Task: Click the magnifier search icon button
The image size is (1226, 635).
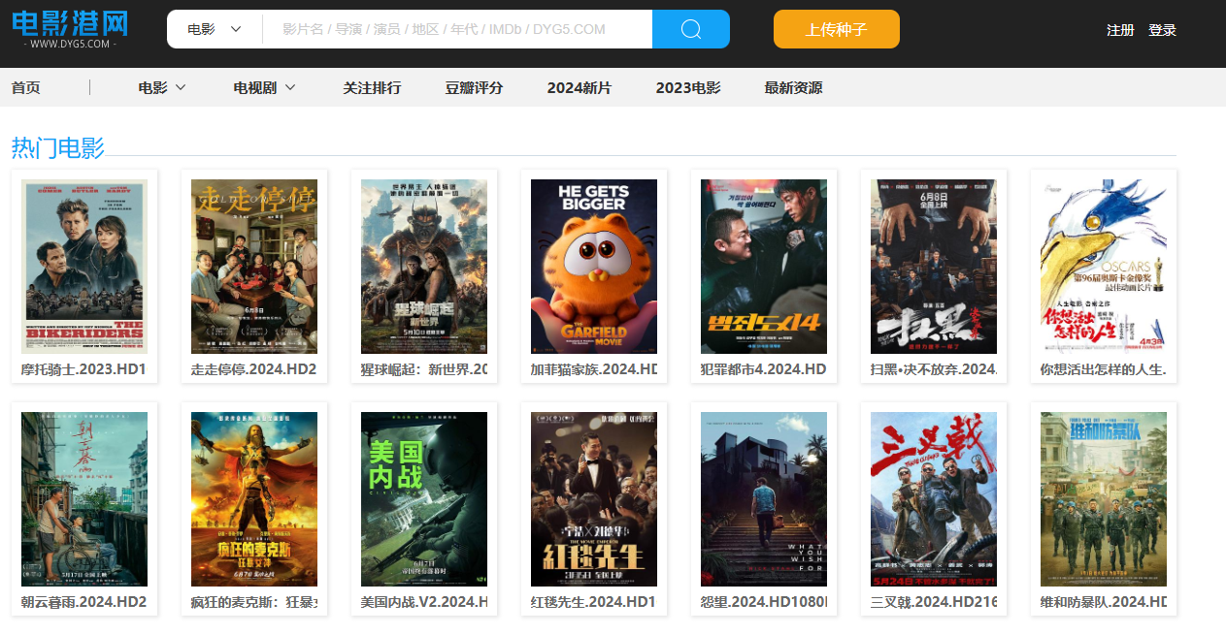Action: [691, 29]
